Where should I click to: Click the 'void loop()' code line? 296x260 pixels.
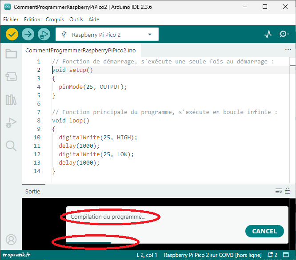pyautogui.click(x=71, y=121)
